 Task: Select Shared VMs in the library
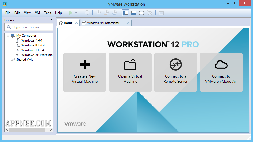pos(25,60)
